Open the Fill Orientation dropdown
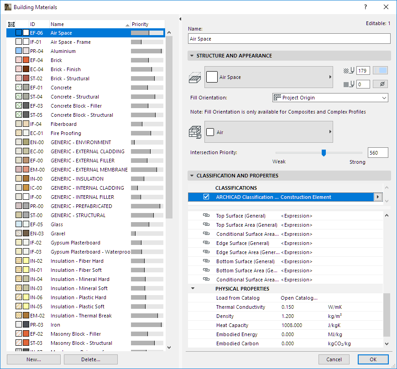 pos(329,98)
